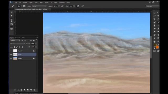The height and width of the screenshot is (94, 168).
Task: Switch to Paths tab
Action: point(23,38)
